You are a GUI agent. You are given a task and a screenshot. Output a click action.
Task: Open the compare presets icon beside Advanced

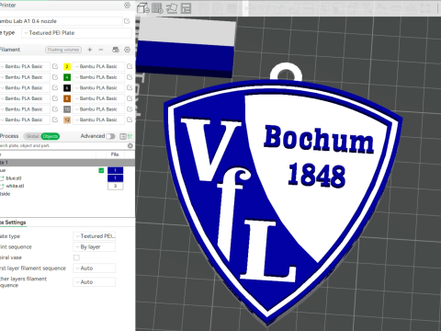(x=122, y=136)
